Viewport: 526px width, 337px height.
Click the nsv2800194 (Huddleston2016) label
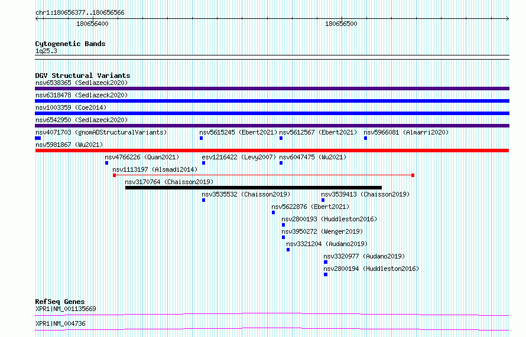click(372, 269)
